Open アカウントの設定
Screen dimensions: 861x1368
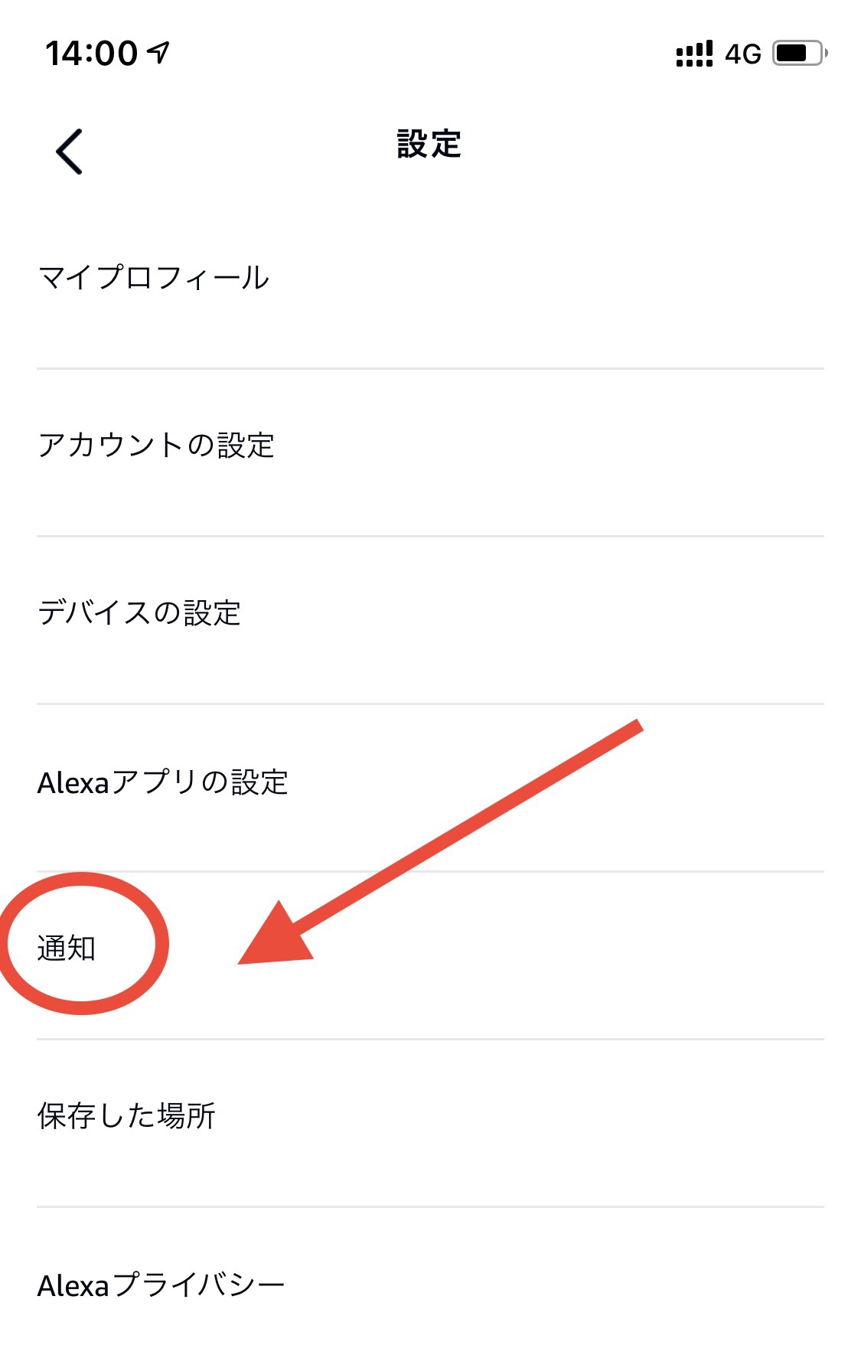click(156, 445)
